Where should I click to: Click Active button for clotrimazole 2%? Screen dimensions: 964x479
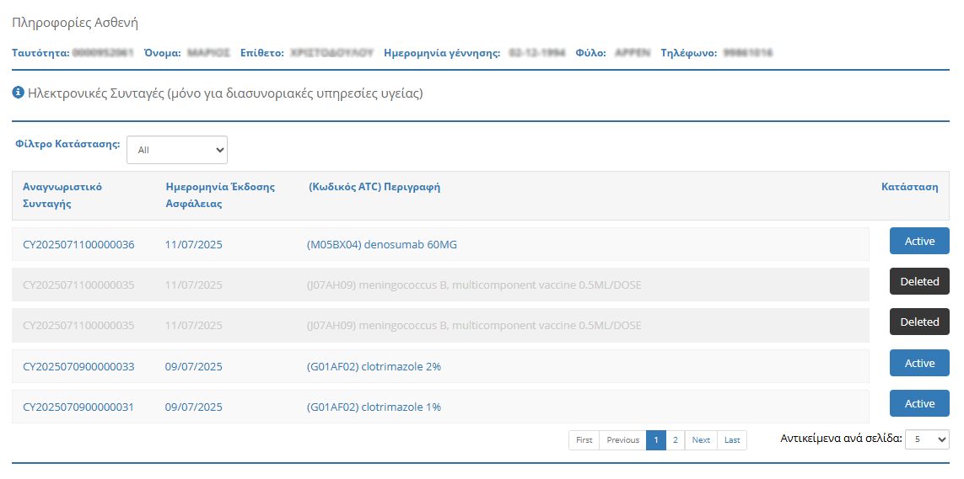[x=919, y=364]
